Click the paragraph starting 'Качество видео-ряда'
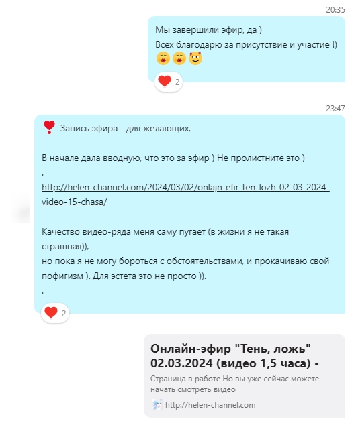Image resolution: width=354 pixels, height=425 pixels. coord(185,253)
